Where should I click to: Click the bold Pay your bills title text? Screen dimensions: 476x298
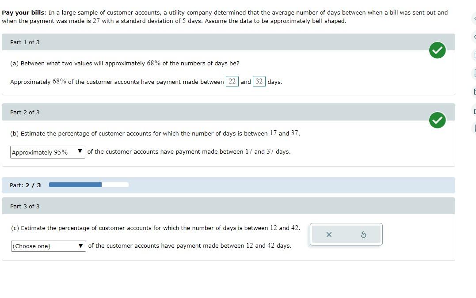[21, 12]
